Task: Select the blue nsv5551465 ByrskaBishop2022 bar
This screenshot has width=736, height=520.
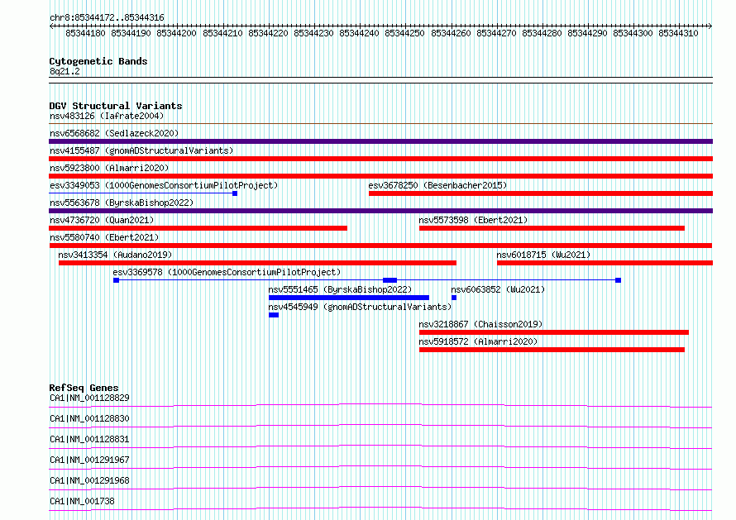Action: click(349, 298)
